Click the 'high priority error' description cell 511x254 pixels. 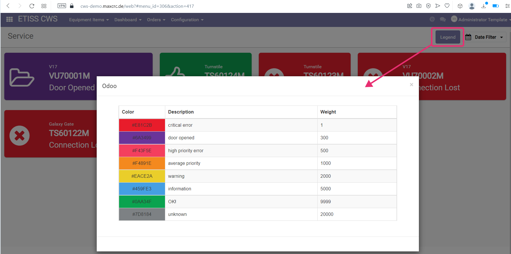[241, 151]
